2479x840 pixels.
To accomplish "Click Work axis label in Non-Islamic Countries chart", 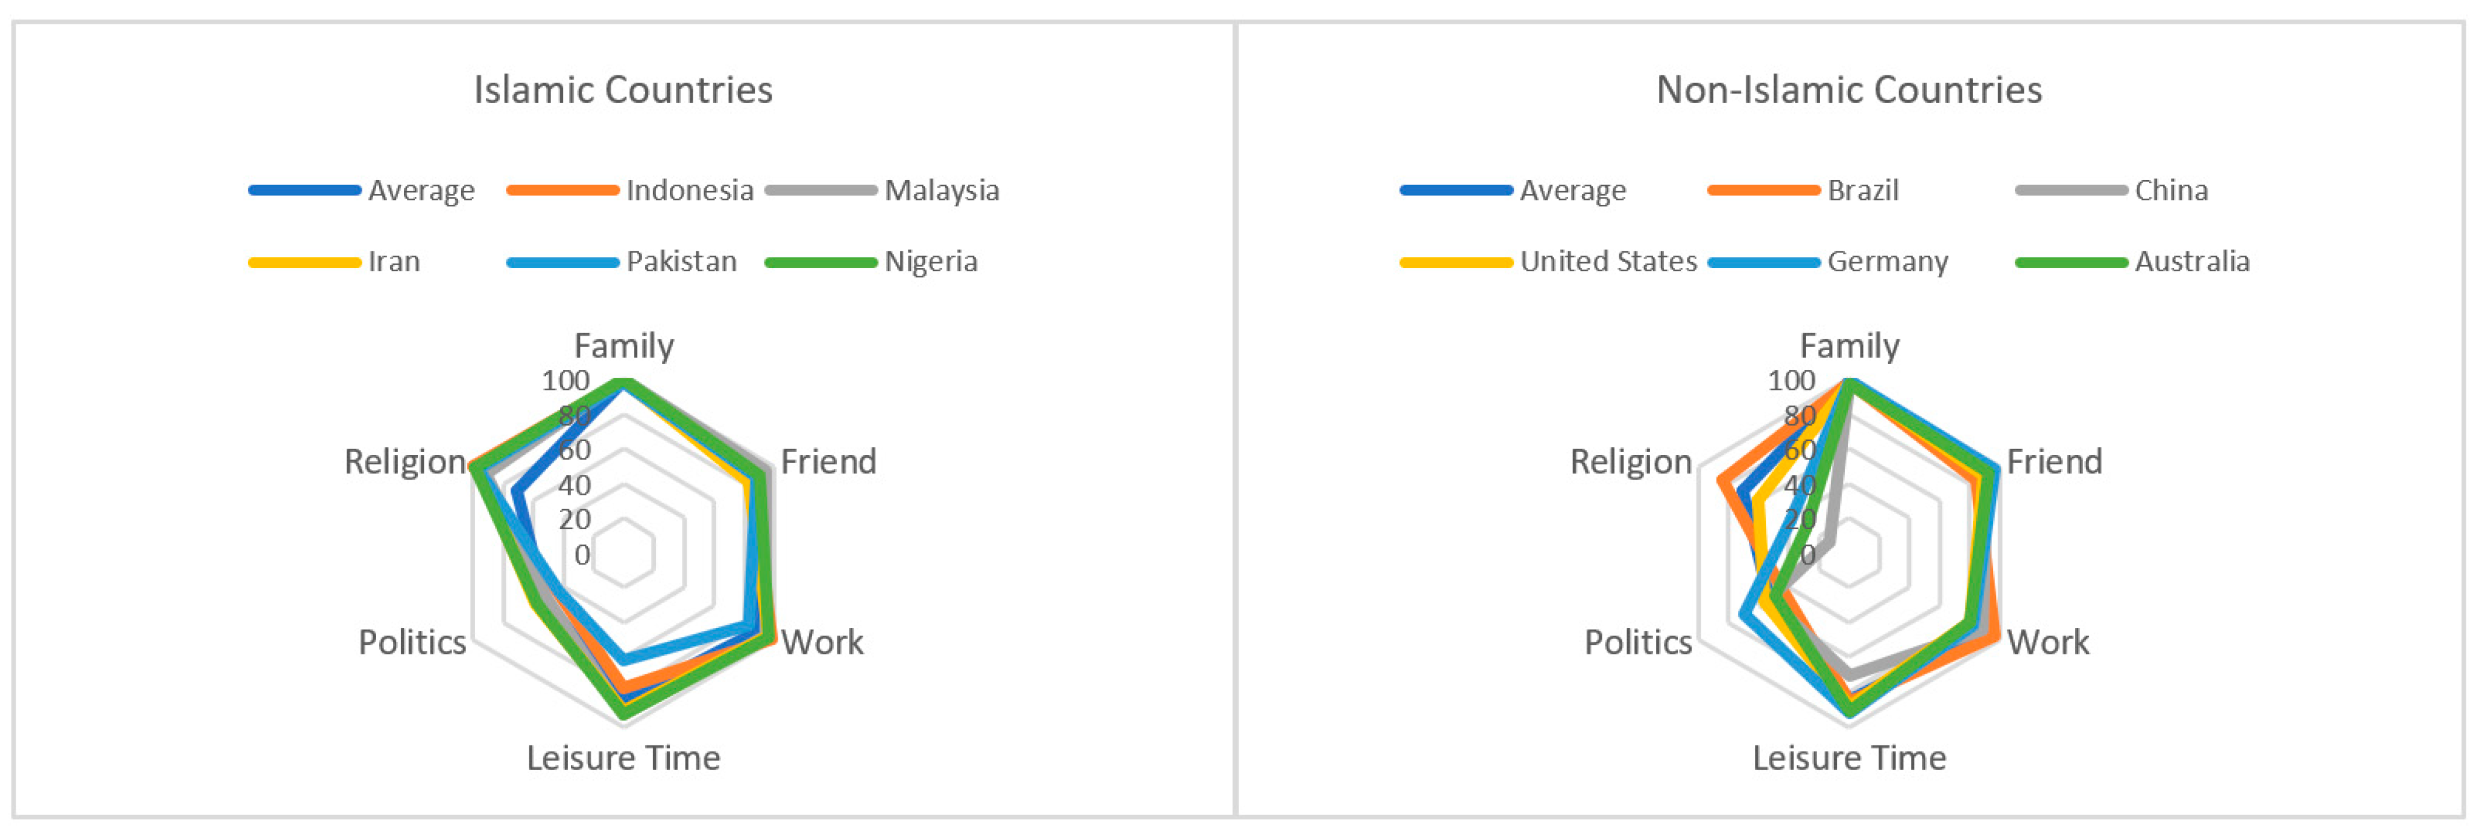I will tap(2047, 642).
